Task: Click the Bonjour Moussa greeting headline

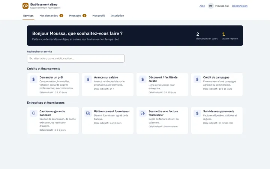Action: (x=77, y=33)
